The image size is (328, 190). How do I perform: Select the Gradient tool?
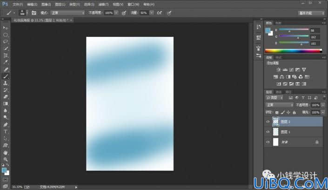[x=6, y=104]
